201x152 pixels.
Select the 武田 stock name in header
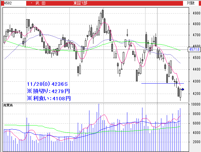(38, 3)
